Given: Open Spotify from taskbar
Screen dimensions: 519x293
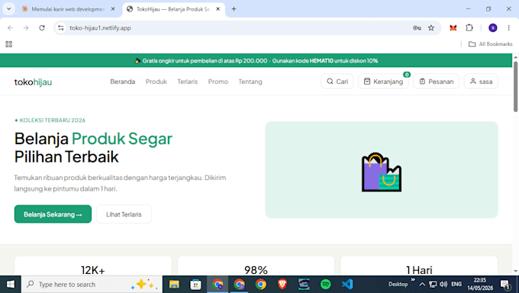Looking at the screenshot, I should pos(325,284).
